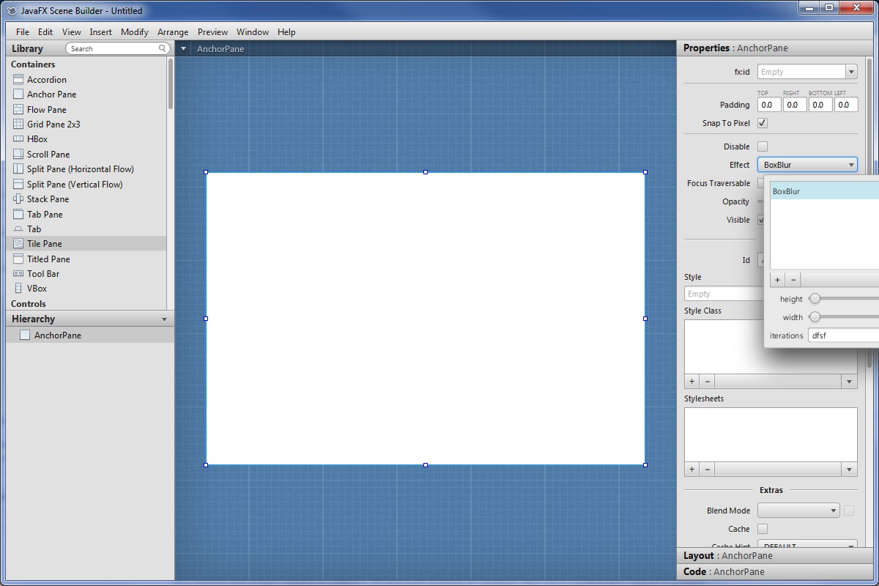Viewport: 879px width, 586px height.
Task: Open the Arrange menu
Action: 173,32
